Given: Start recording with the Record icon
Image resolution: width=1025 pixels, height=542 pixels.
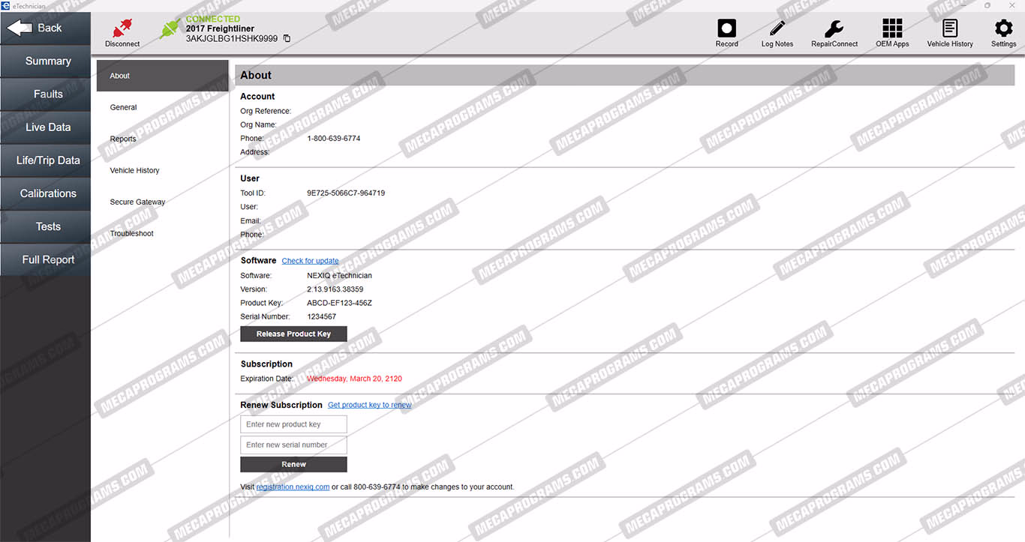Looking at the screenshot, I should point(726,28).
